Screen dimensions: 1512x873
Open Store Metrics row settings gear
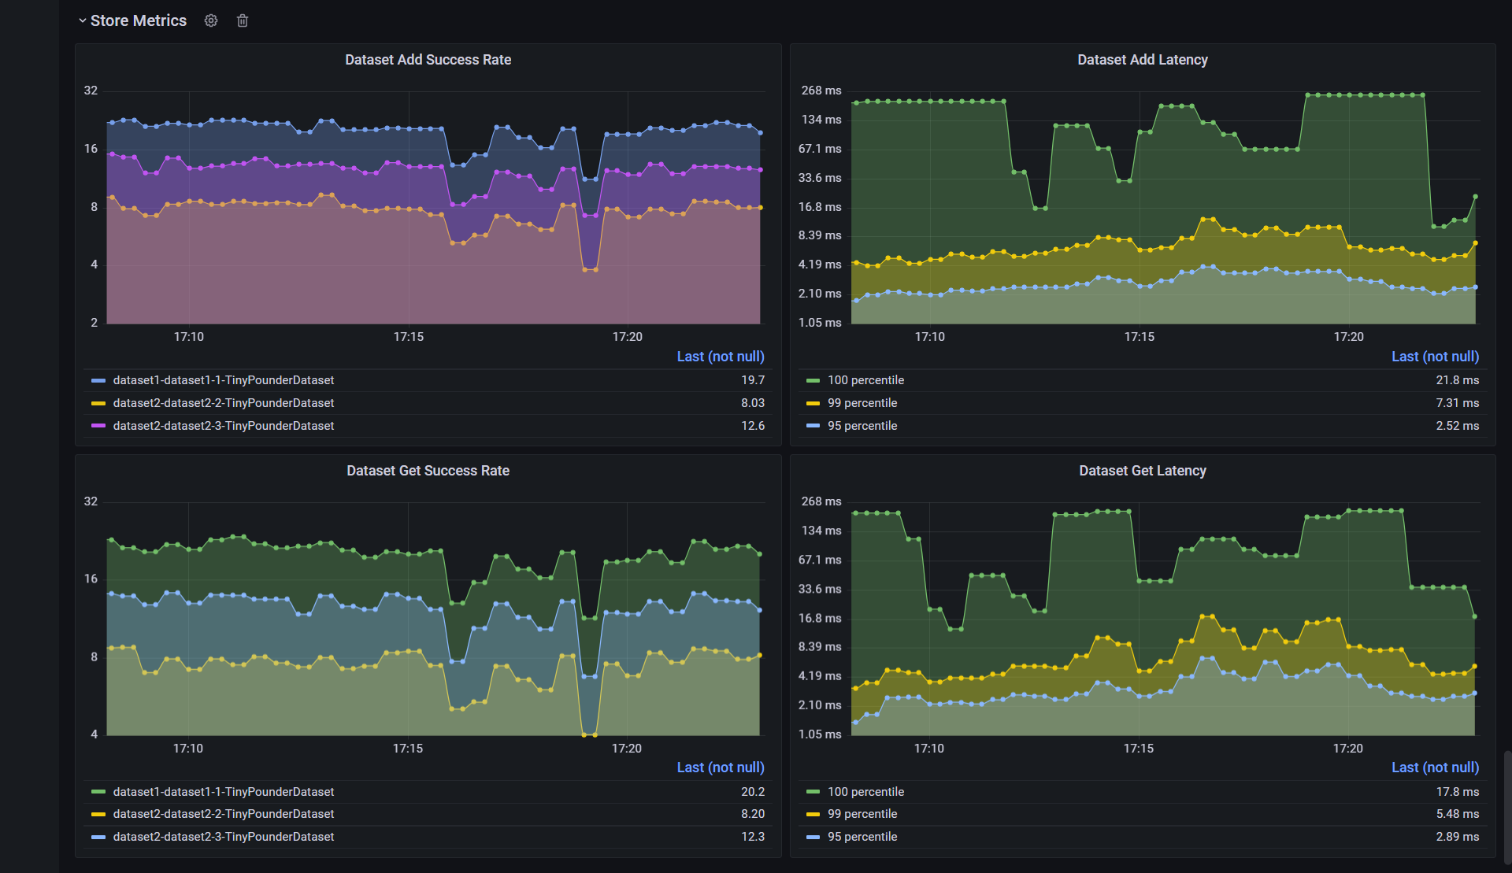point(211,20)
